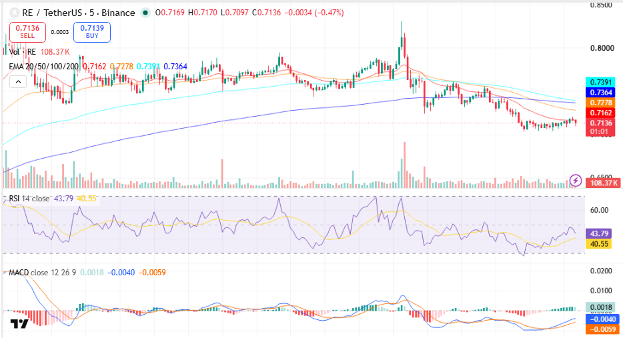This screenshot has height=338, width=623.
Task: Select the EMA 20/50/100/200 indicator label
Action: [x=44, y=66]
